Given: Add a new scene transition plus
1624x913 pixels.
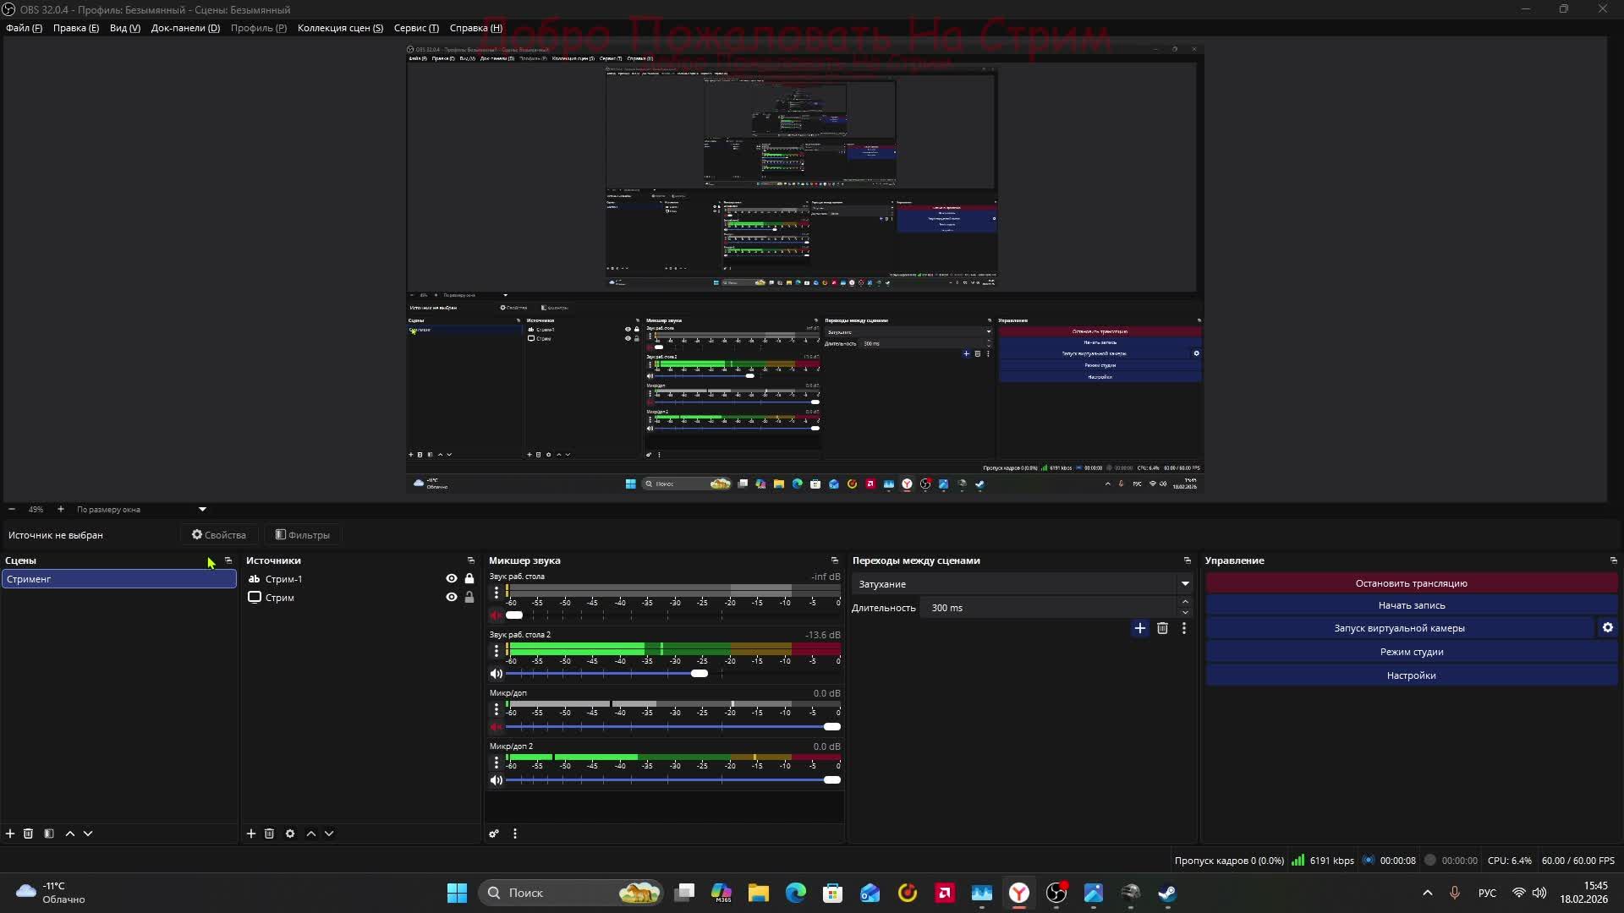Looking at the screenshot, I should (x=1139, y=628).
